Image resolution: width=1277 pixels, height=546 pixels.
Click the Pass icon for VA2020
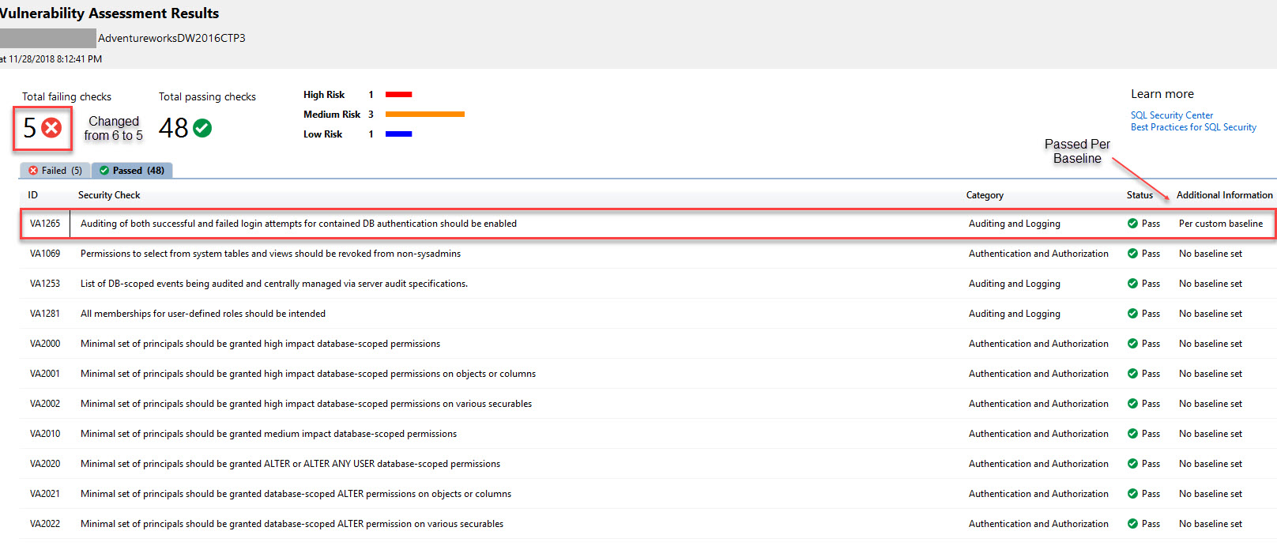pos(1132,464)
